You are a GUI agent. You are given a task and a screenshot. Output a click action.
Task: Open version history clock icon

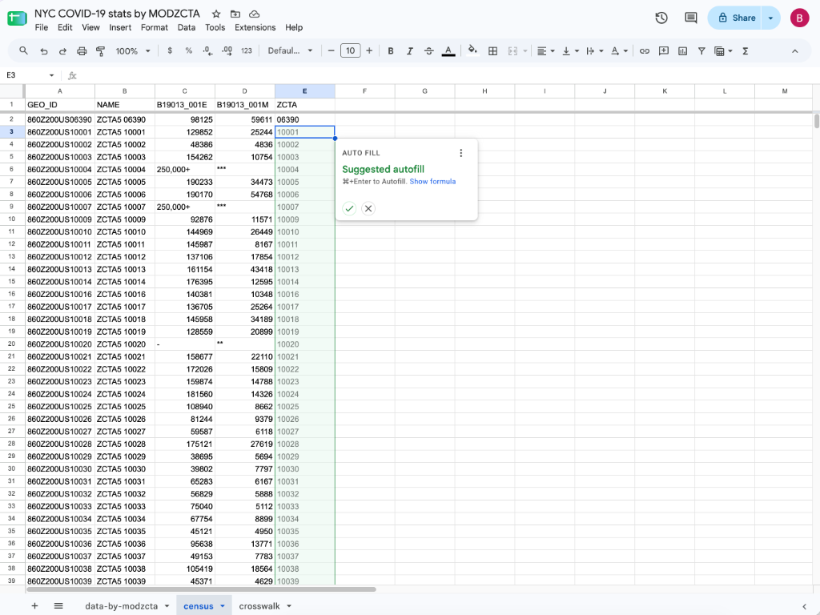click(661, 18)
